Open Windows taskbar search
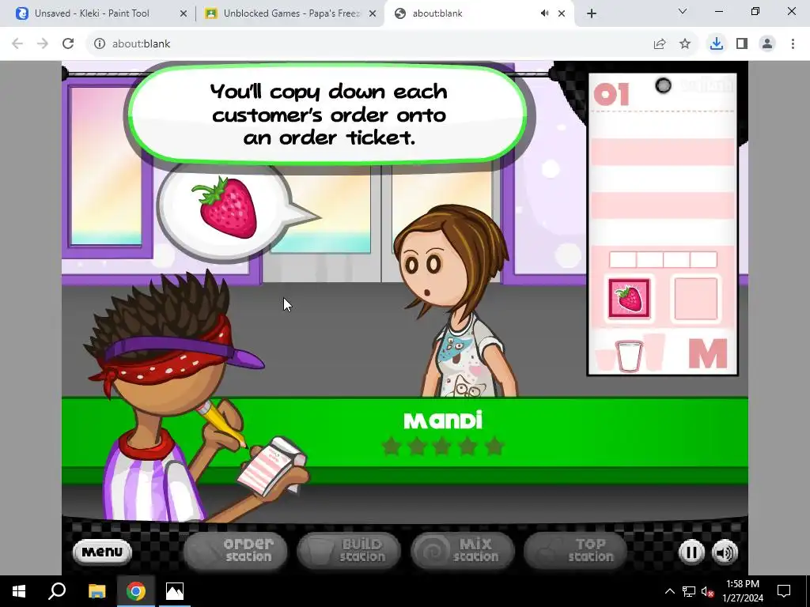 tap(57, 591)
